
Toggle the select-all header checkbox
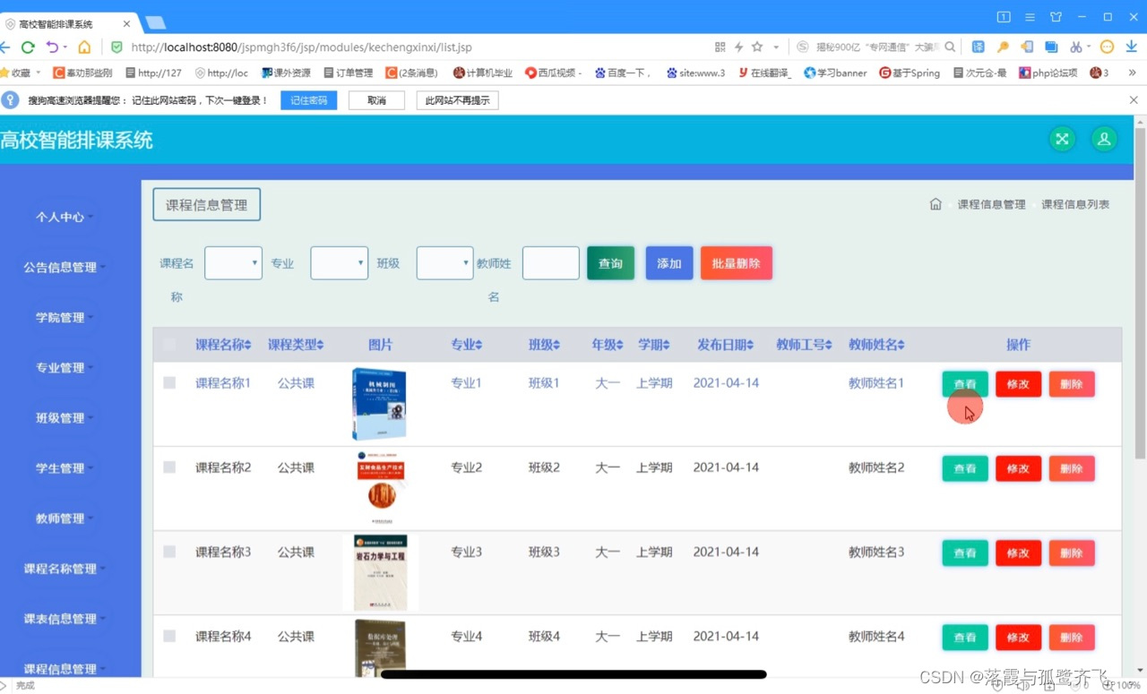(x=169, y=344)
